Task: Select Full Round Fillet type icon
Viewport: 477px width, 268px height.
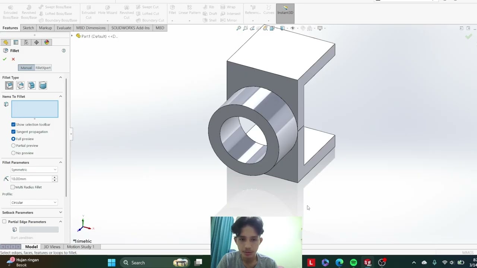Action: (x=43, y=86)
